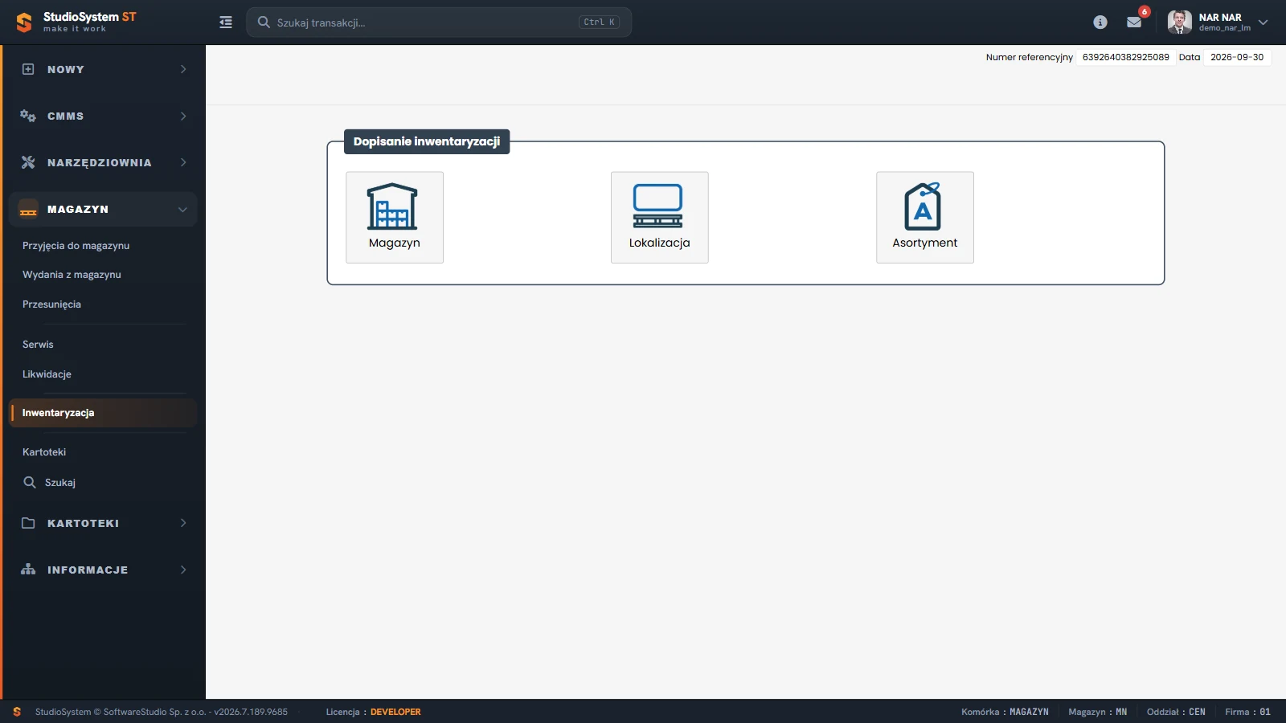The width and height of the screenshot is (1286, 723).
Task: Select Inwentaryzacja menu item
Action: click(102, 413)
